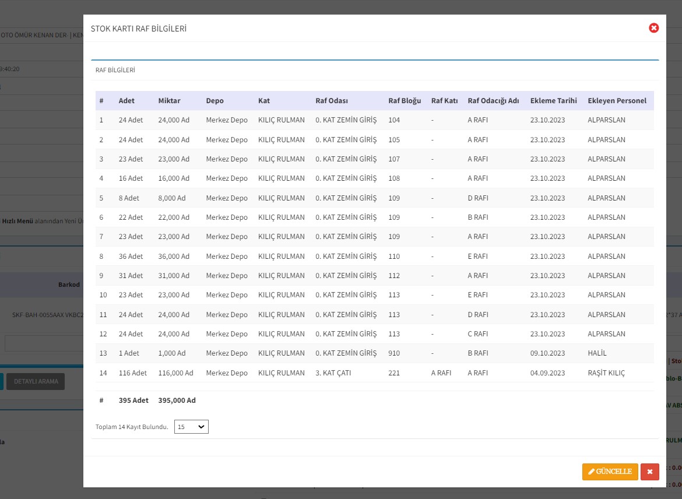Click the Raf Katı column header
682x499 pixels.
click(x=444, y=101)
